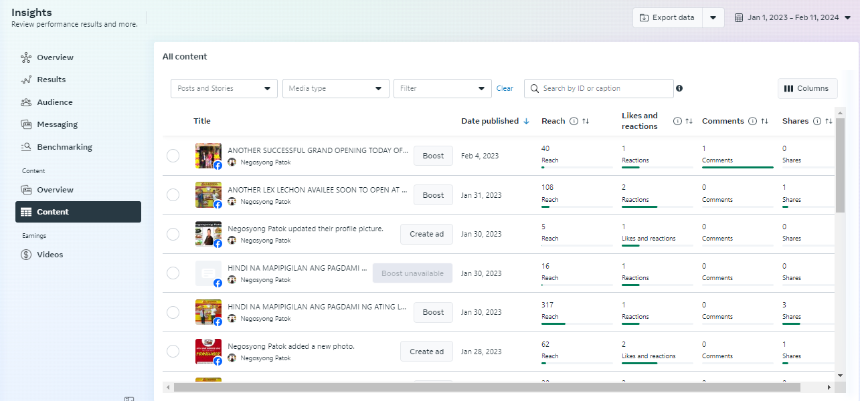Sort by Date published column arrow
The height and width of the screenshot is (401, 860).
(x=526, y=121)
